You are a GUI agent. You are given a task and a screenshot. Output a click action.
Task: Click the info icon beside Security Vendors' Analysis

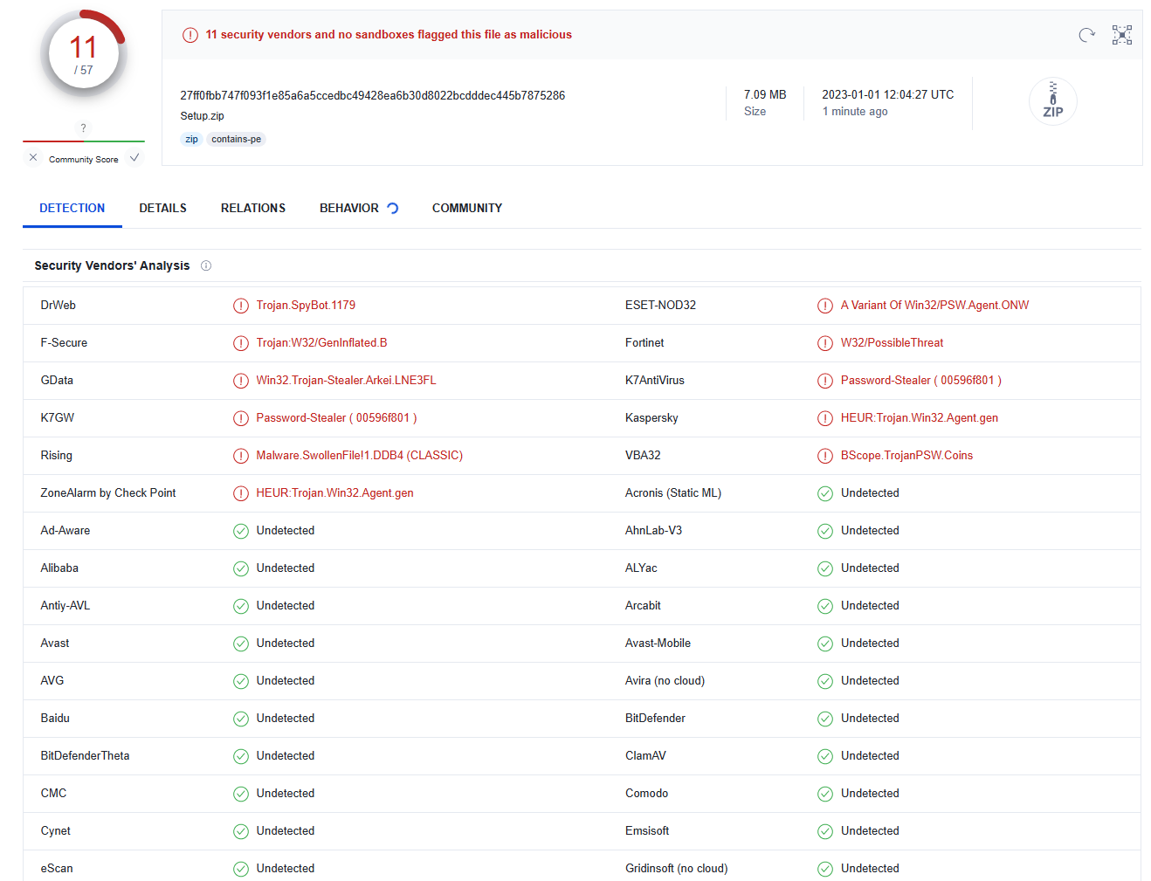[206, 265]
